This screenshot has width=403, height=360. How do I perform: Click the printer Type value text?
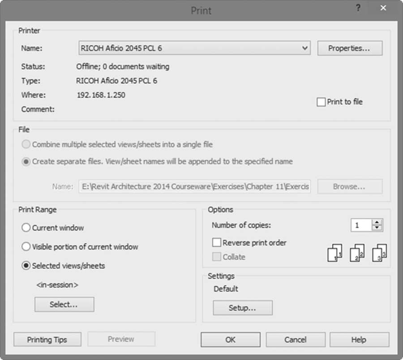click(116, 81)
